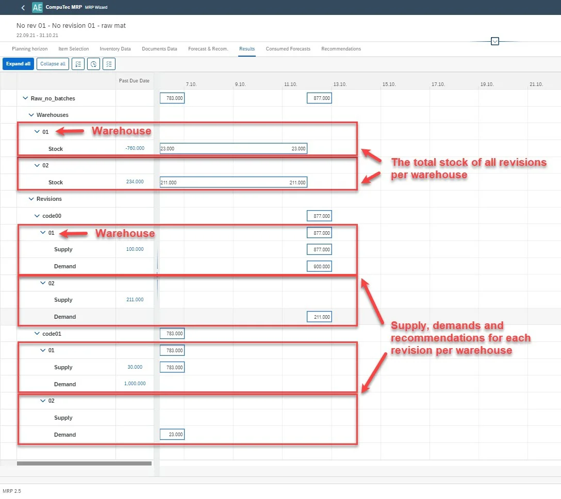This screenshot has width=561, height=499.
Task: Open the Inventory Data tab
Action: [115, 49]
